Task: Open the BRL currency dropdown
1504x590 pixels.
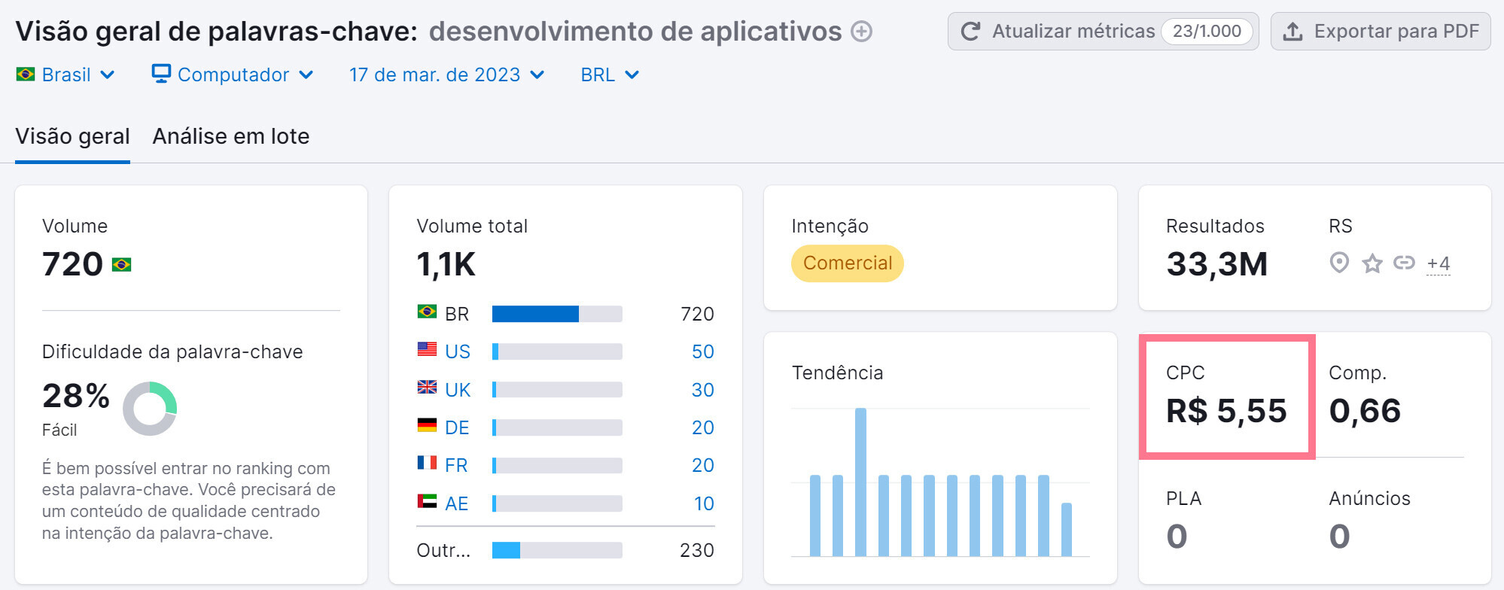Action: [x=609, y=75]
